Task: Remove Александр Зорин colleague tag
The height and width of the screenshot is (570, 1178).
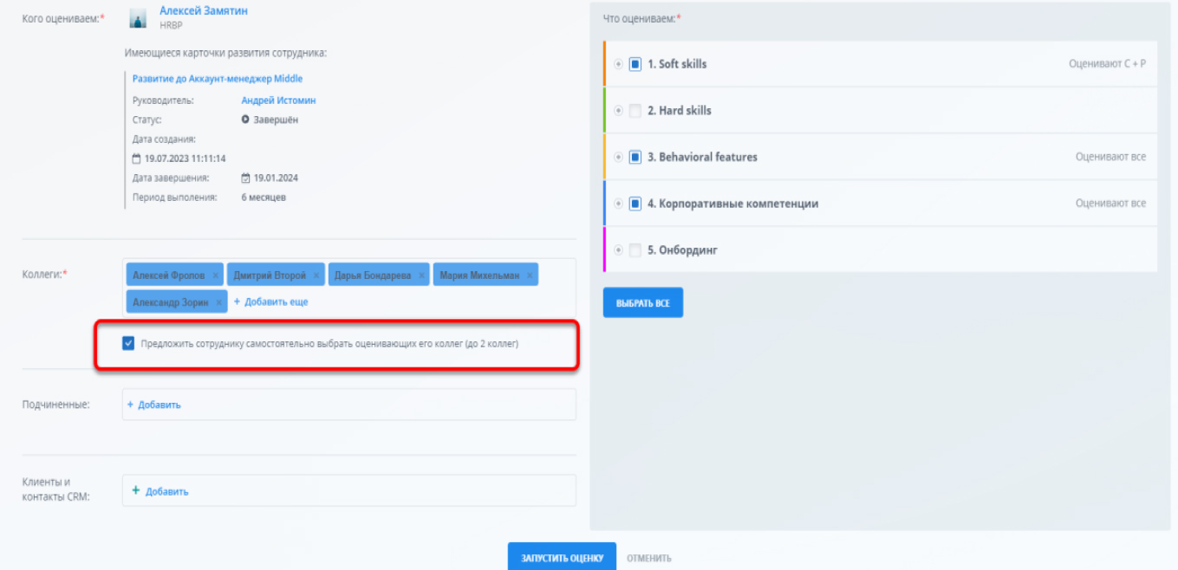Action: point(219,302)
